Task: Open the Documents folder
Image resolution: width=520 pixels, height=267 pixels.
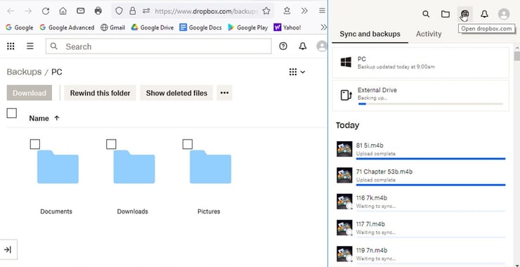Action: (x=58, y=167)
